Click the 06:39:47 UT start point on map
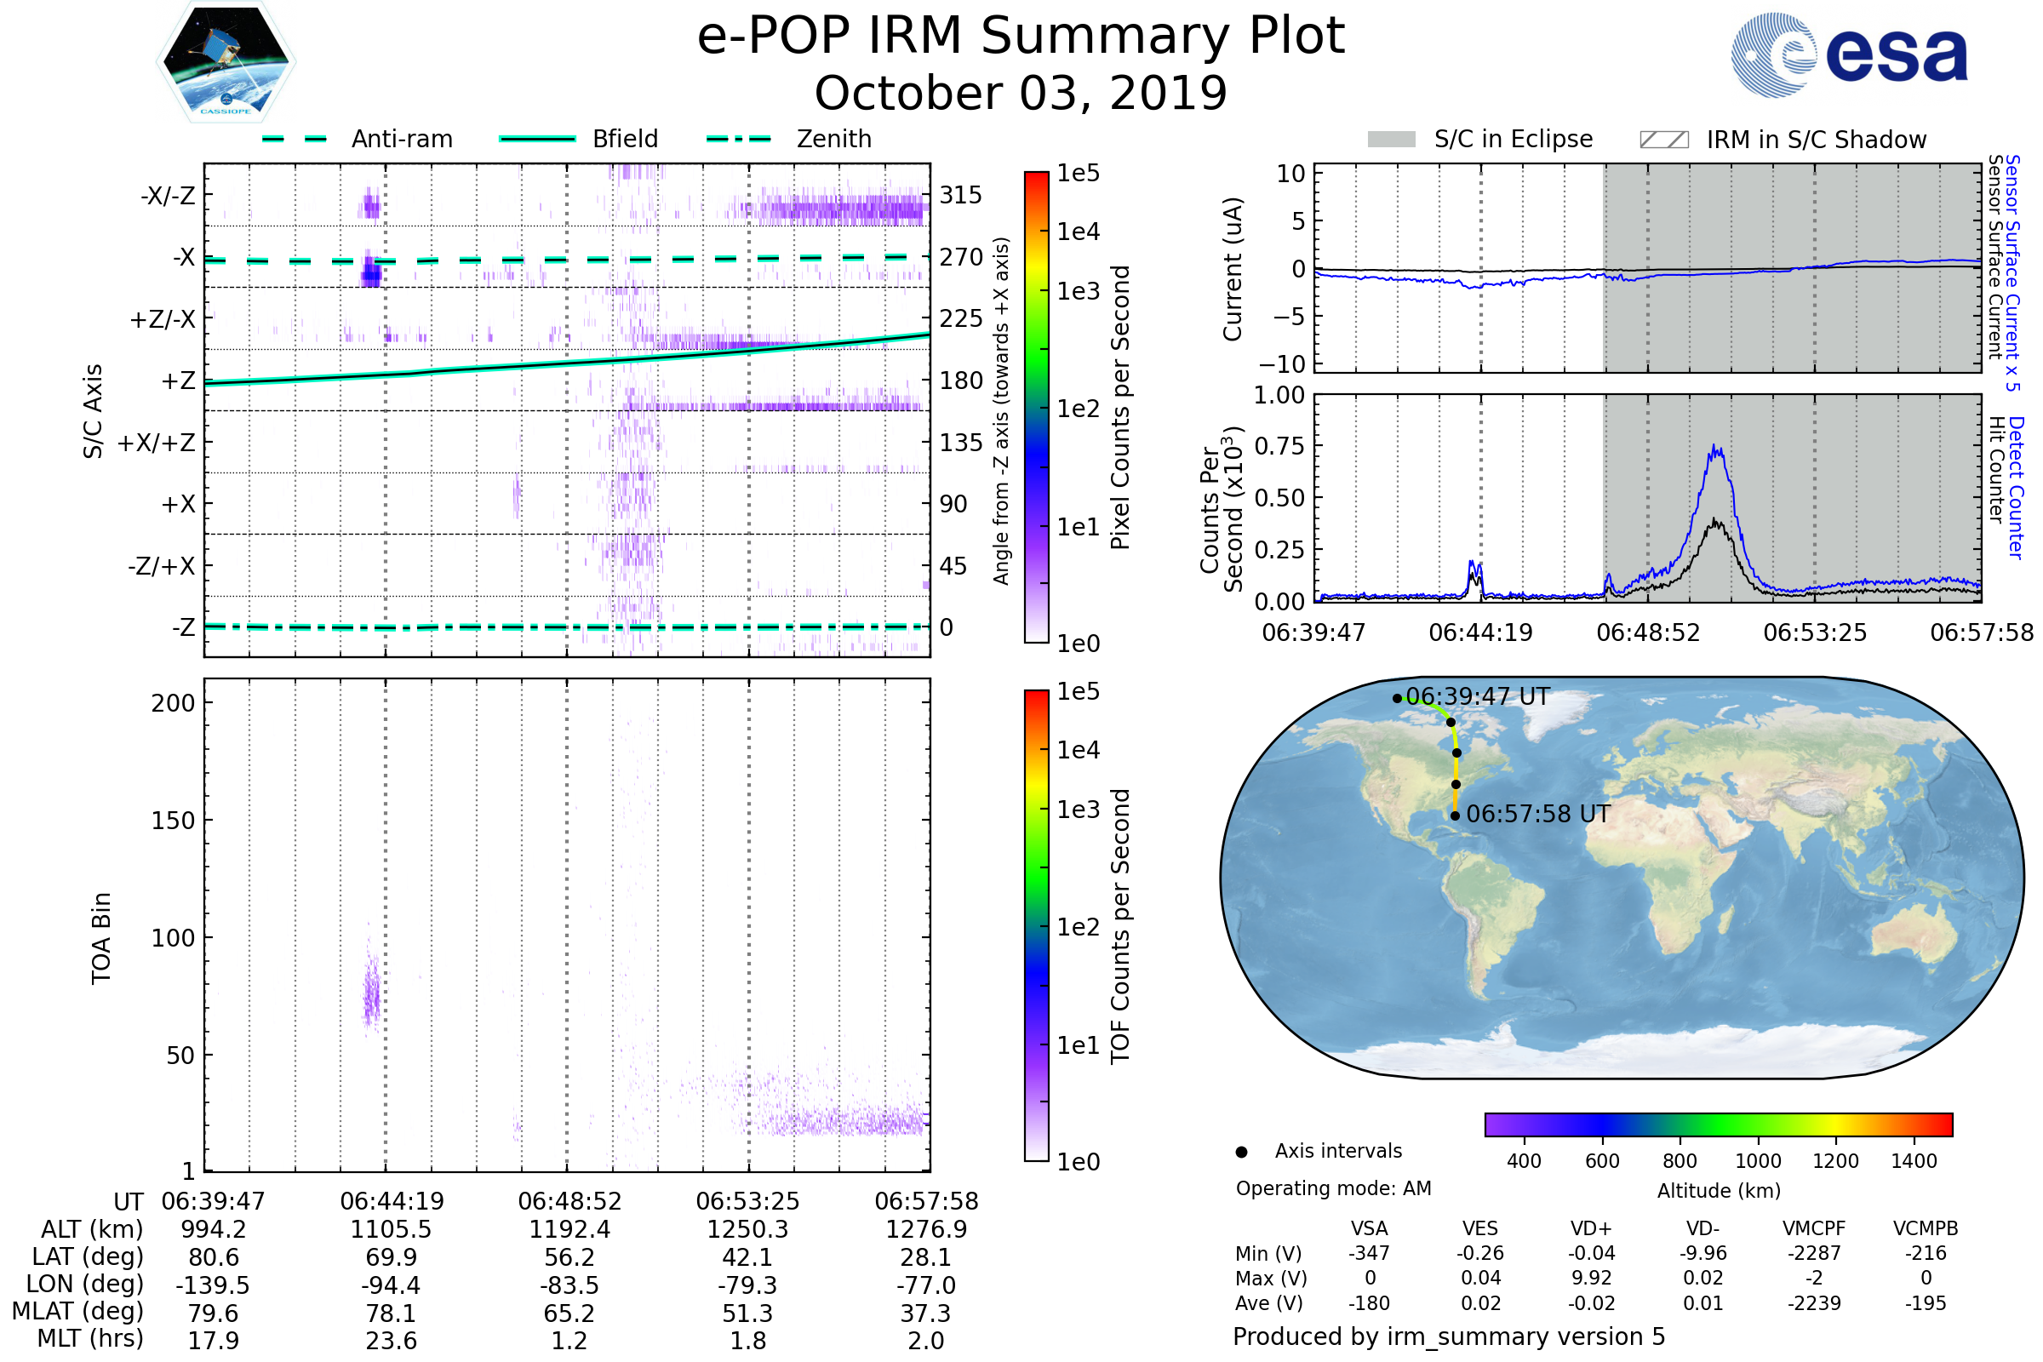Screen dimensions: 2043x1362 coord(1397,698)
